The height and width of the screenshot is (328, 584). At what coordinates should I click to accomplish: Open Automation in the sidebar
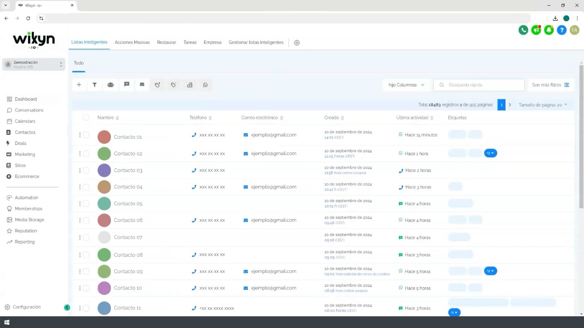point(26,198)
